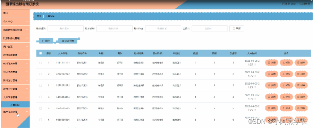Expand the 出库信息管理 sidebar menu
Viewport: 313px width, 128px height.
tap(15, 112)
